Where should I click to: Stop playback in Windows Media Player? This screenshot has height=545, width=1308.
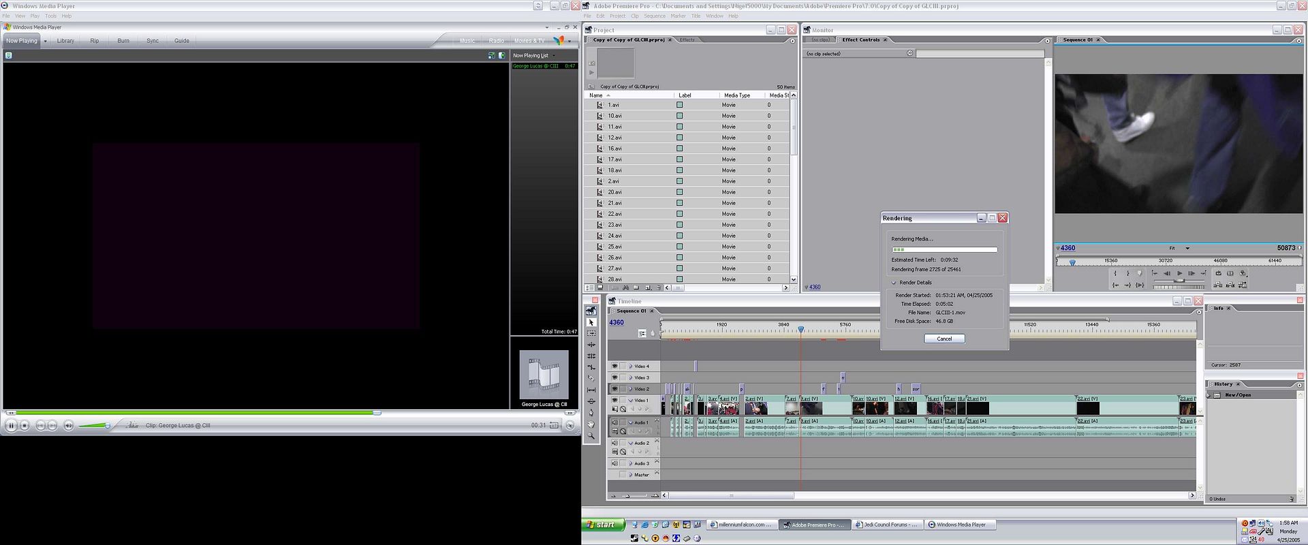click(25, 425)
